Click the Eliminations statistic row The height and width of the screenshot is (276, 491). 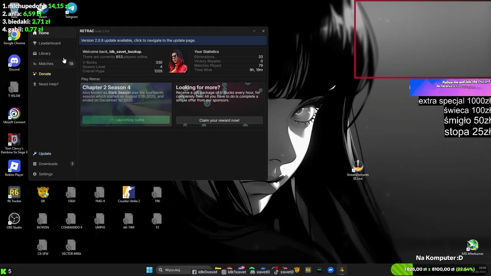229,57
